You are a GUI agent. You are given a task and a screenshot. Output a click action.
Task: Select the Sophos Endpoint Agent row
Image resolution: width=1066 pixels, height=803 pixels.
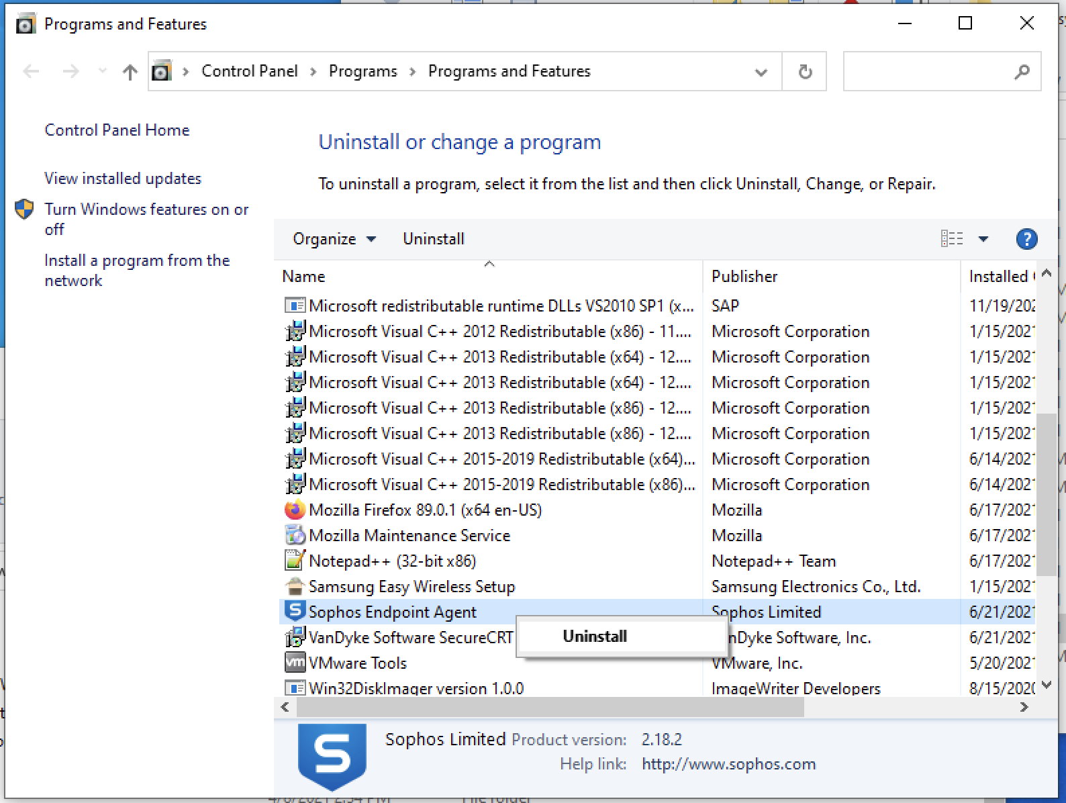coord(657,612)
